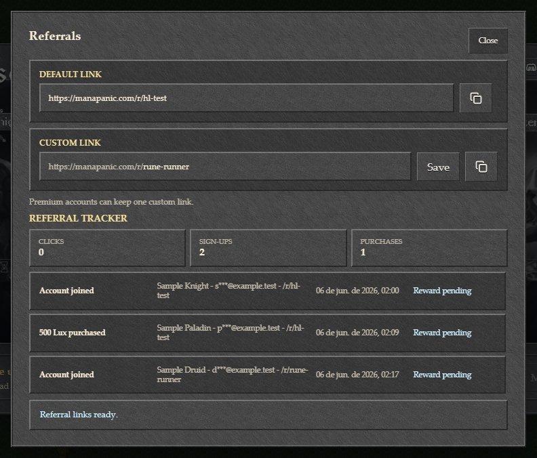
Task: Copy the default referral link
Action: tap(476, 98)
